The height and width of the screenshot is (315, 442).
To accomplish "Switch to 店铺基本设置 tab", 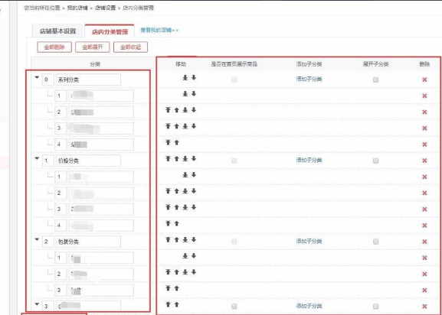I will (57, 31).
